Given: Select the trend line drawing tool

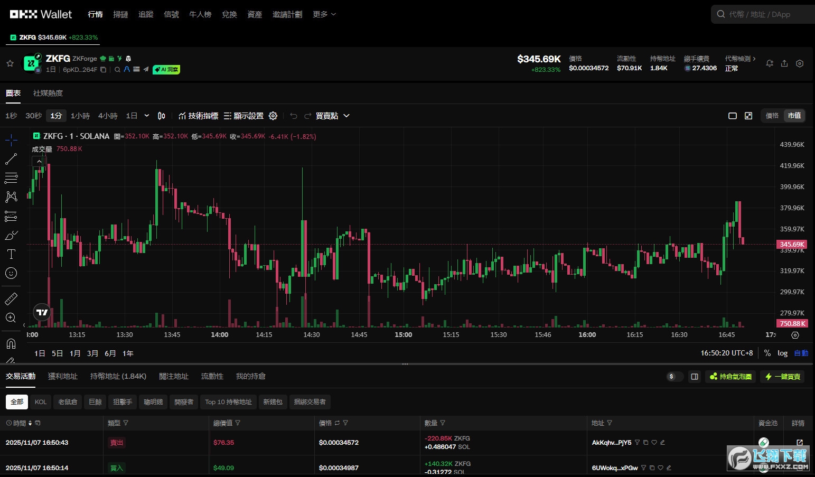Looking at the screenshot, I should tap(11, 159).
